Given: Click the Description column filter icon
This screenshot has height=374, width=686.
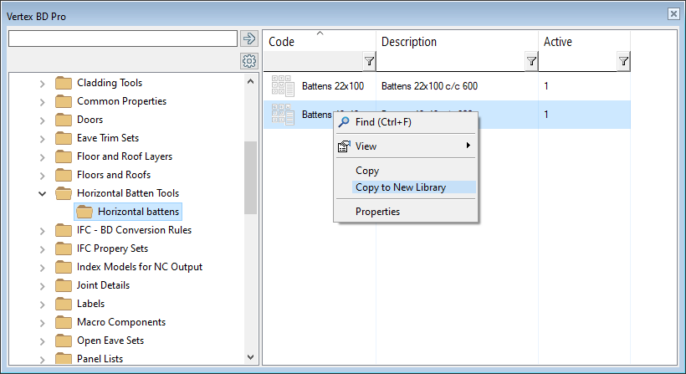Looking at the screenshot, I should 531,61.
